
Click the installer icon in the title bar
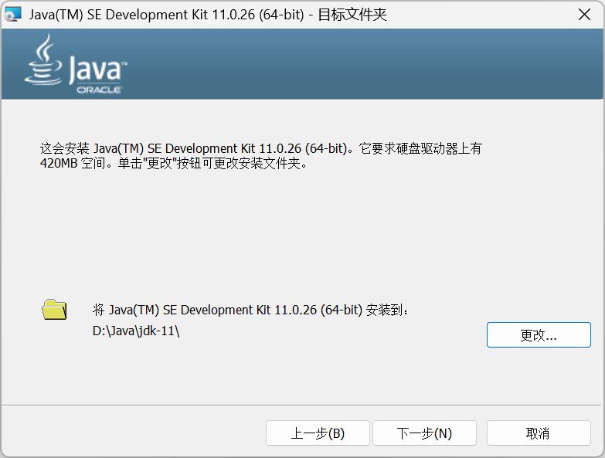(x=13, y=14)
